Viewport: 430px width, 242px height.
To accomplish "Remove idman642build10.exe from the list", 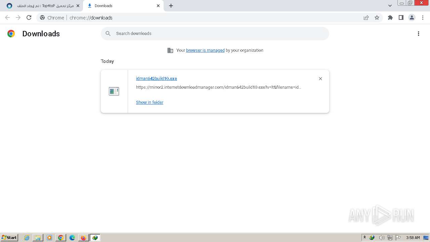I will point(320,79).
